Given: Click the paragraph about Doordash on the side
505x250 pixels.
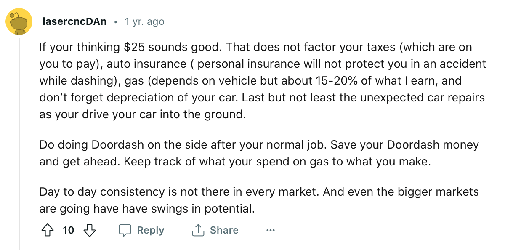Looking at the screenshot, I should tap(259, 153).
